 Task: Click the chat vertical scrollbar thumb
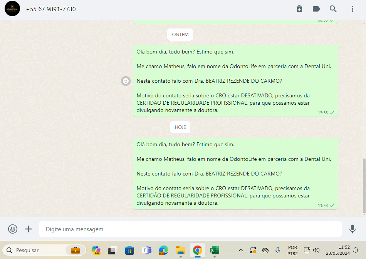[364, 186]
